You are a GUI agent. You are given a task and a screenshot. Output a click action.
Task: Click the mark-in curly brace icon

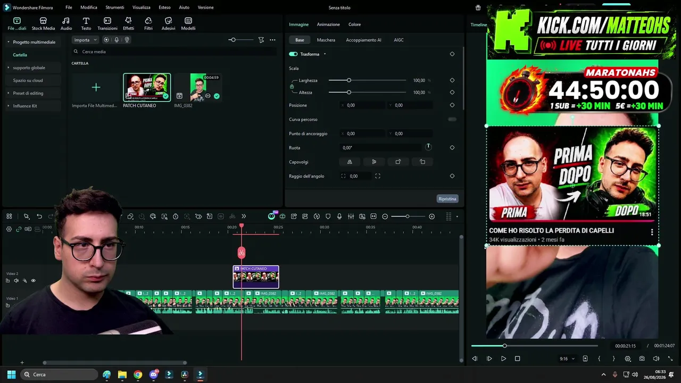tap(599, 359)
